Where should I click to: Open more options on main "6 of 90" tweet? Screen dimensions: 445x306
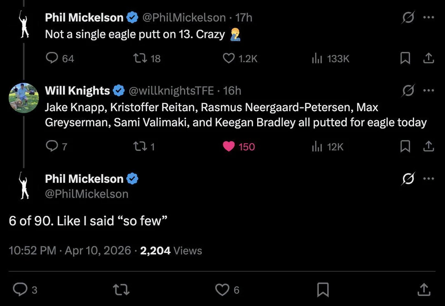coord(429,179)
